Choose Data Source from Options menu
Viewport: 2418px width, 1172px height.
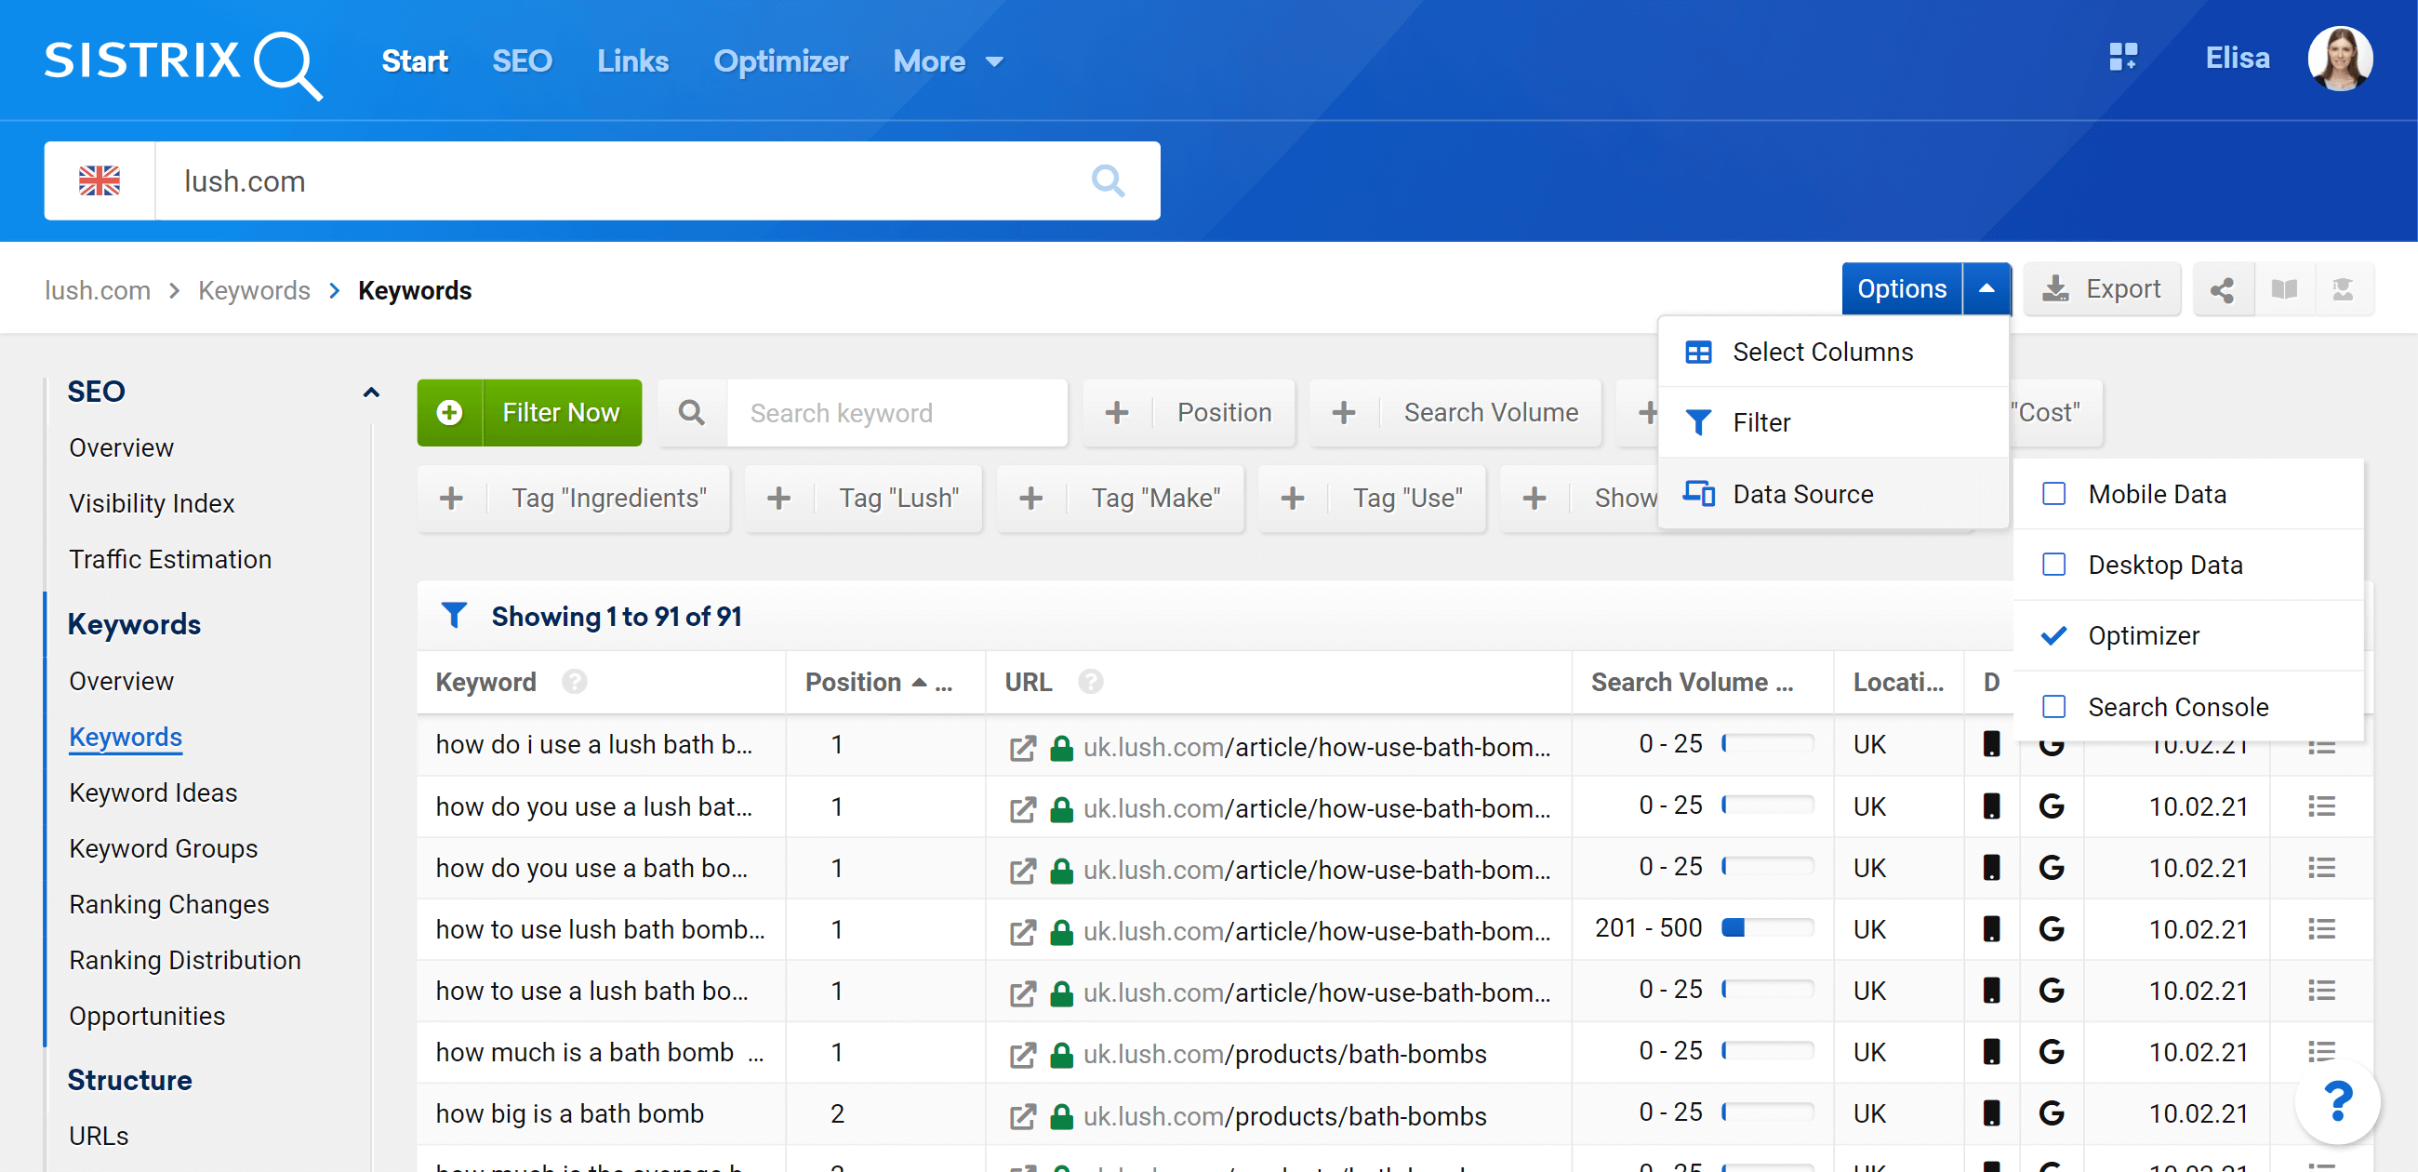click(1832, 494)
